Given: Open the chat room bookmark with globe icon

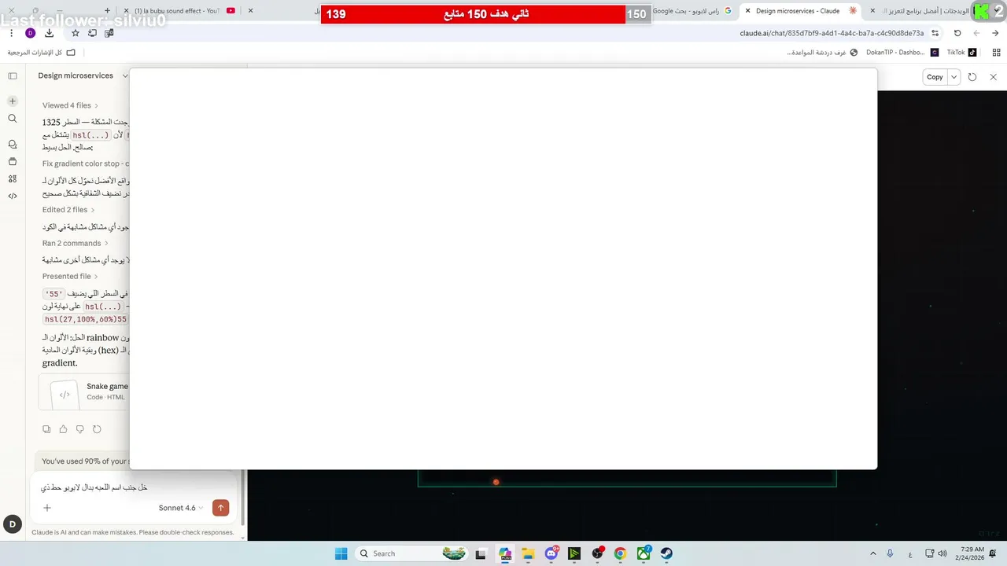Looking at the screenshot, I should point(822,53).
